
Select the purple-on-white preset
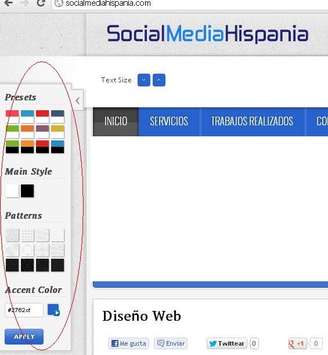(42, 132)
